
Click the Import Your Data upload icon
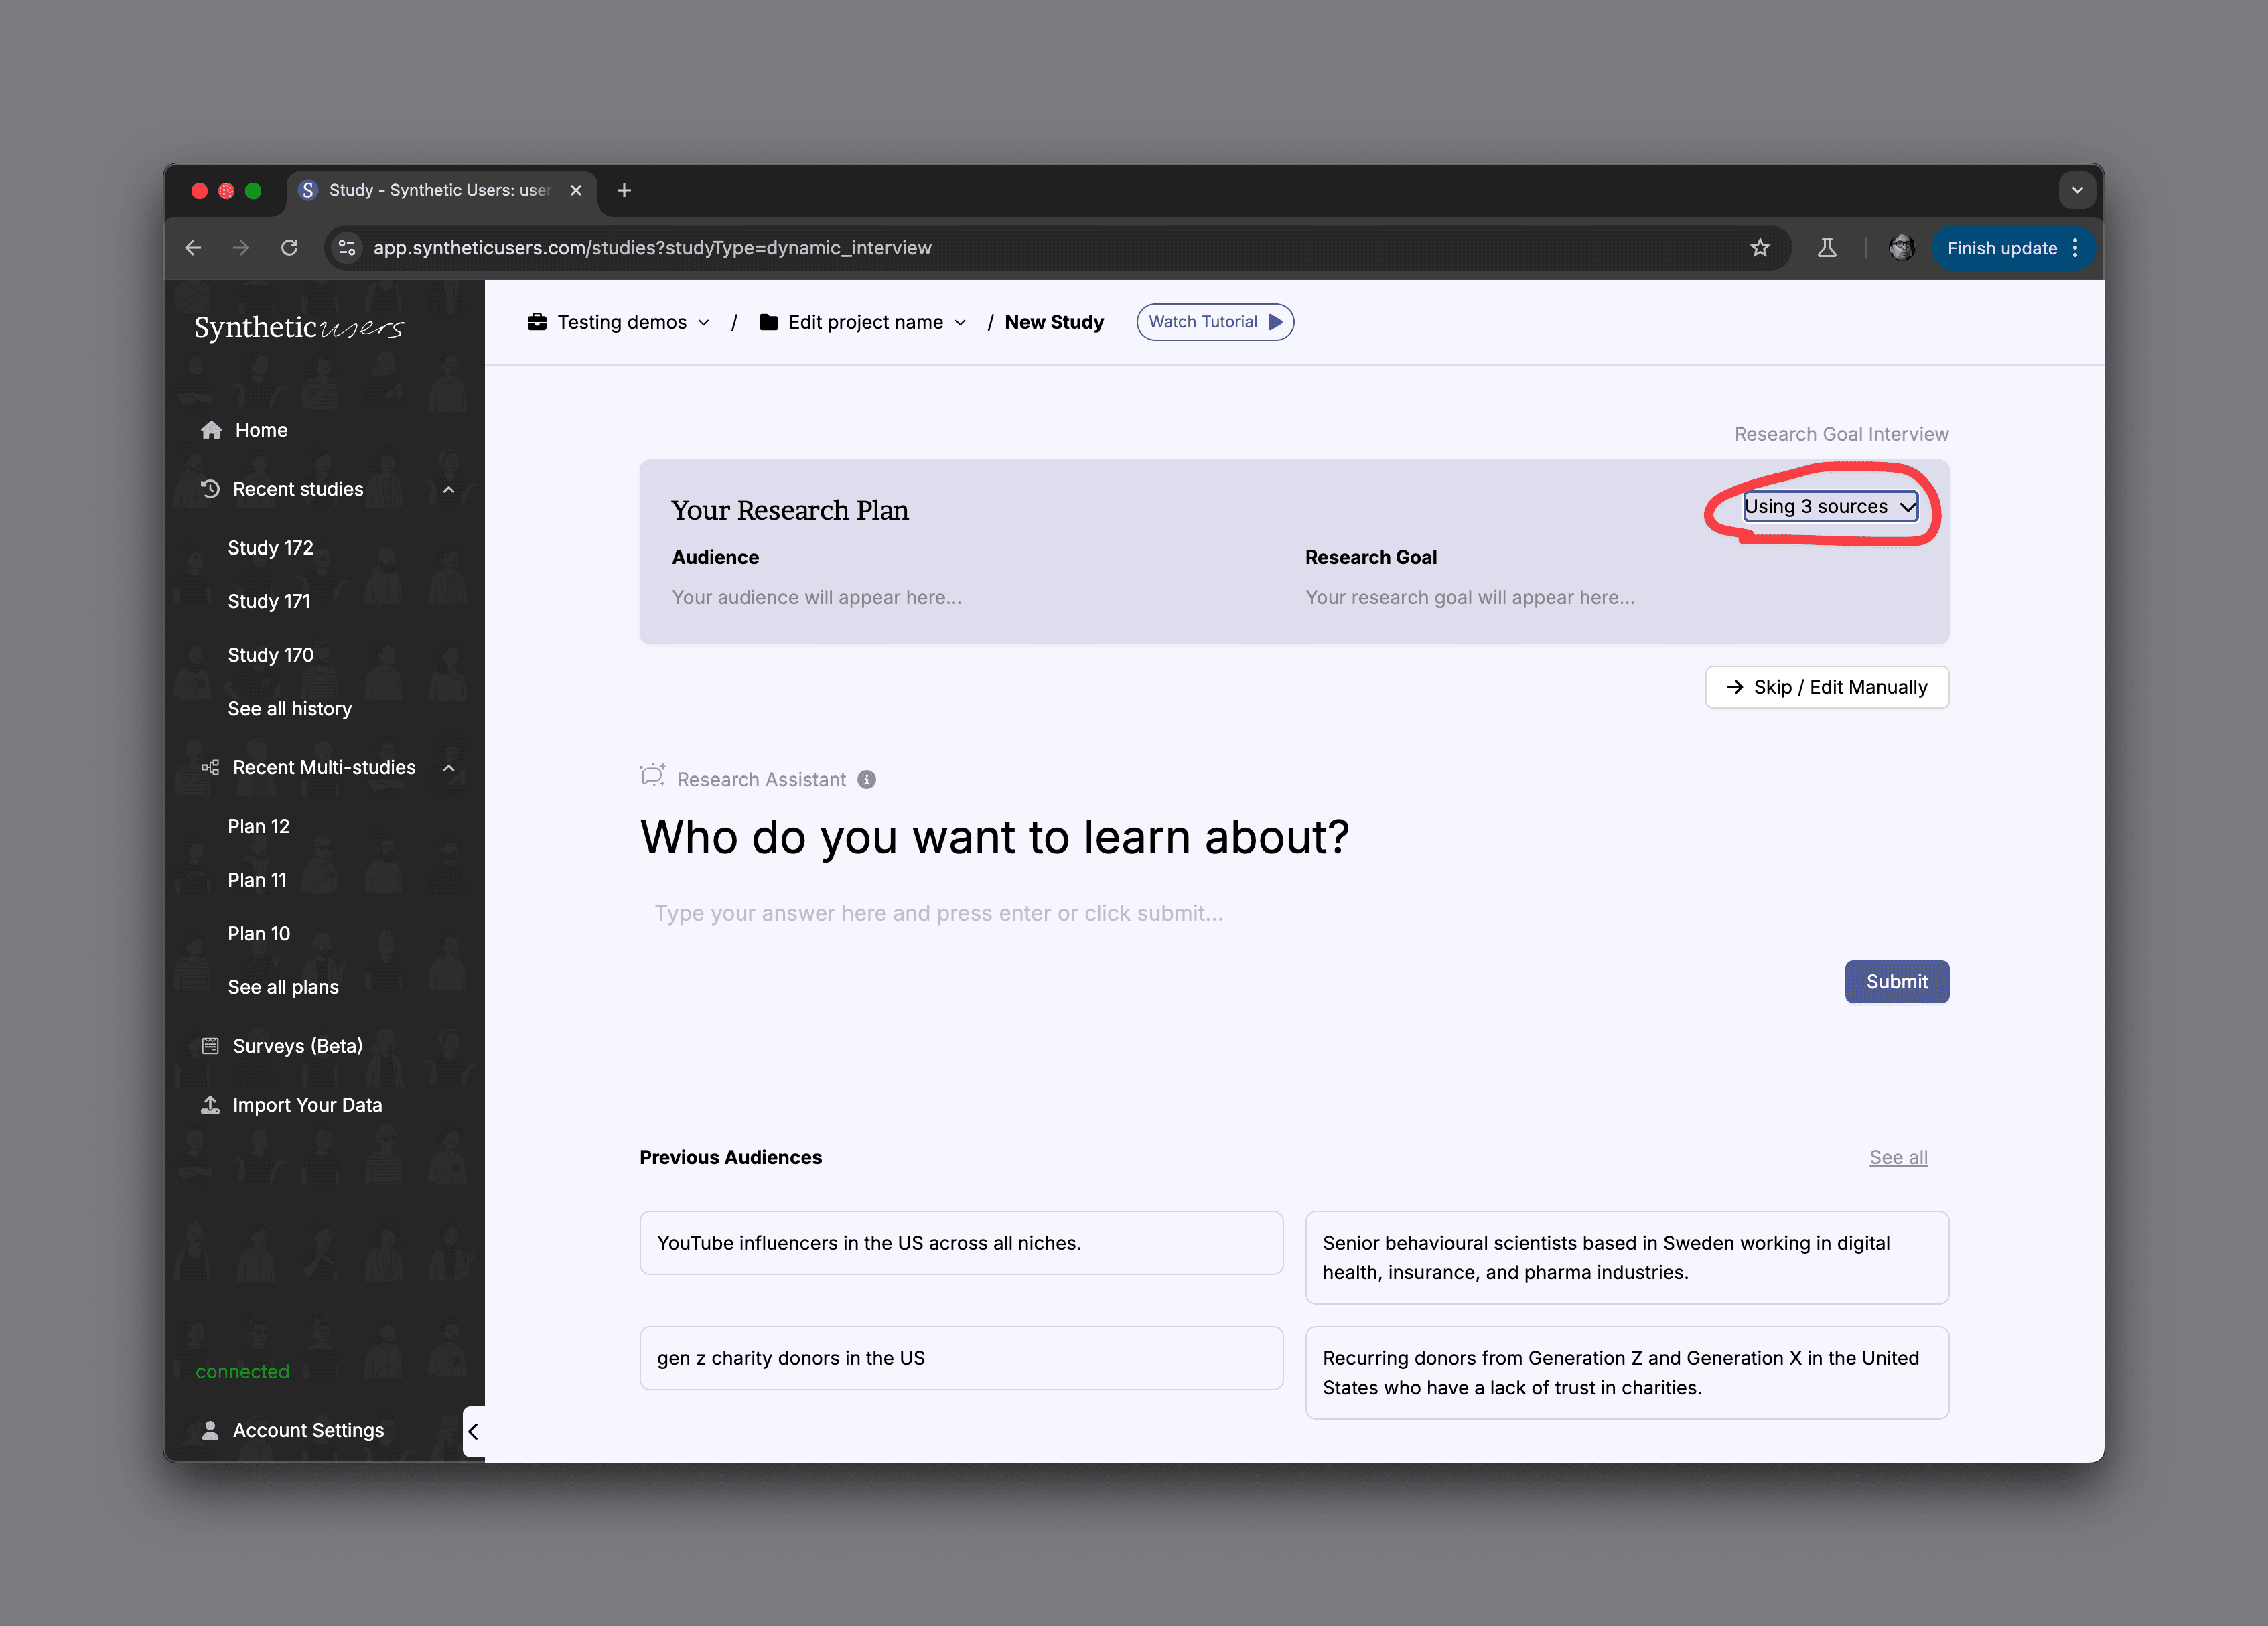(x=210, y=1105)
